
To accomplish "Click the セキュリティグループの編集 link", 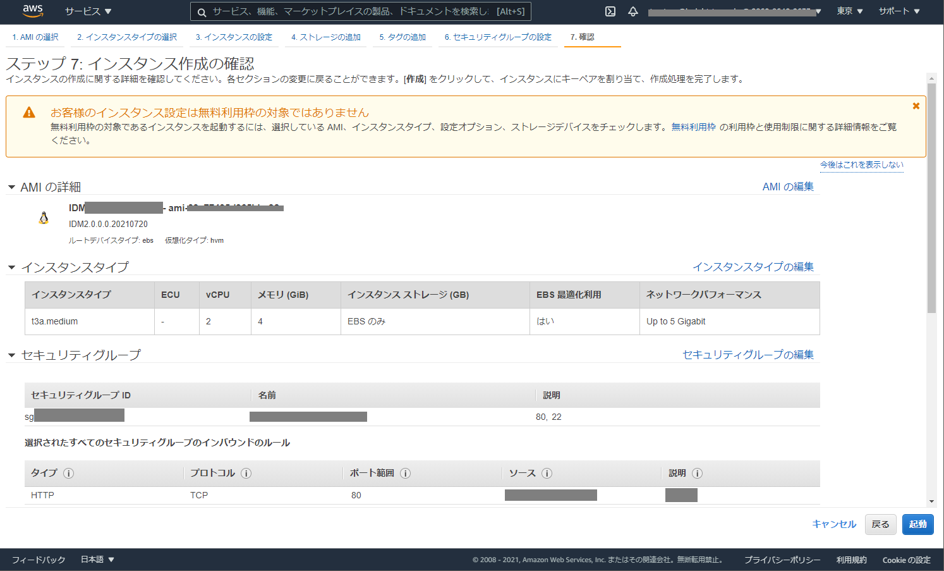I will click(x=748, y=355).
